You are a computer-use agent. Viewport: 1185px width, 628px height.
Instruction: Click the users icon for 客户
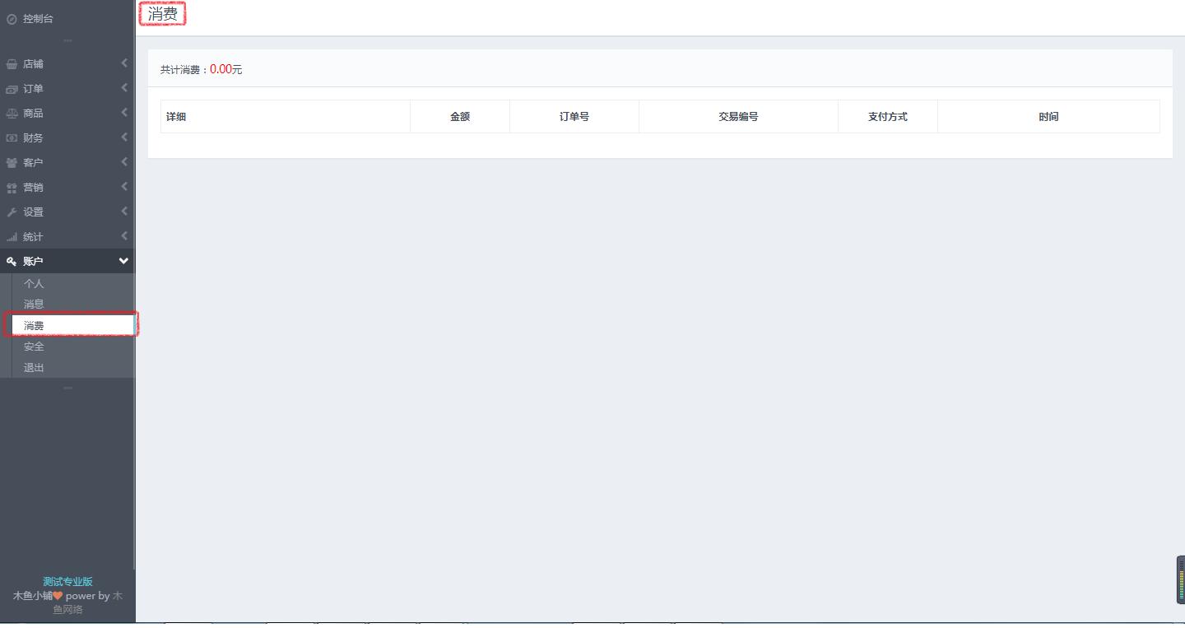[x=12, y=163]
